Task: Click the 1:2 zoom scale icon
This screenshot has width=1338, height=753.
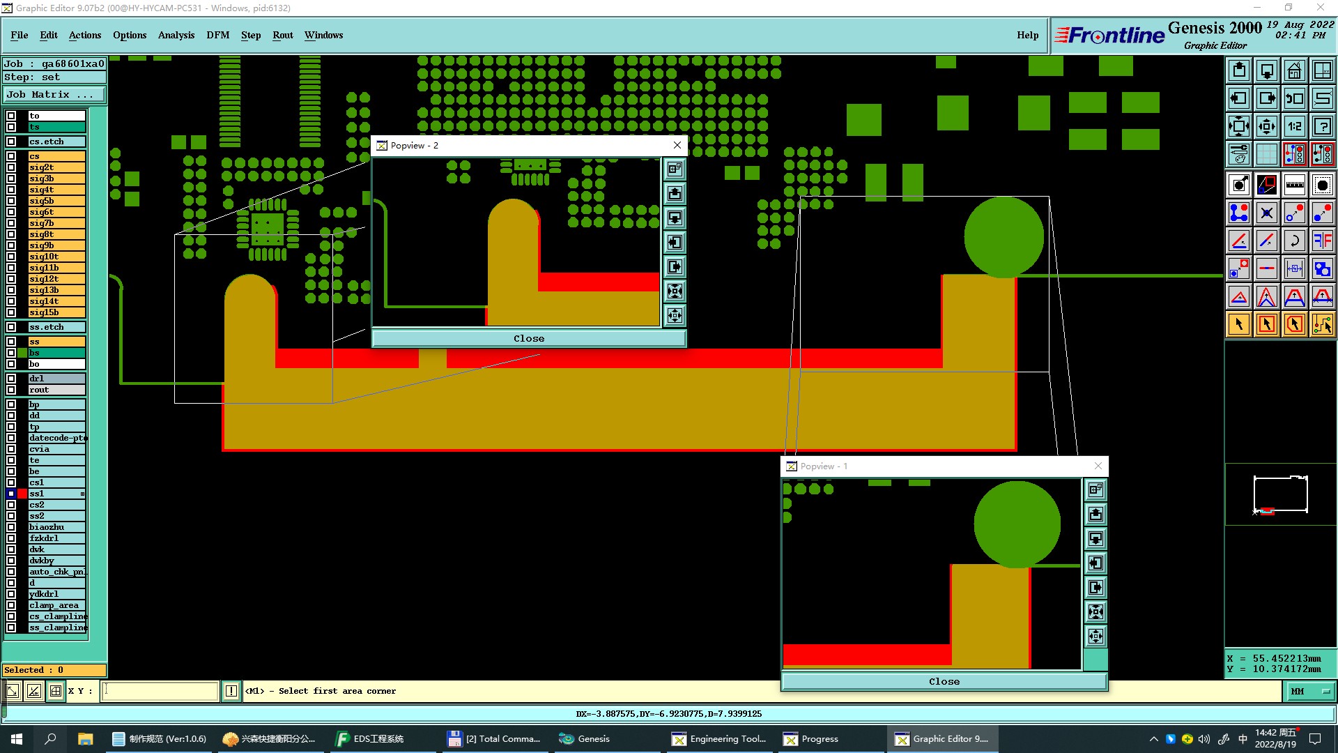Action: [1294, 126]
